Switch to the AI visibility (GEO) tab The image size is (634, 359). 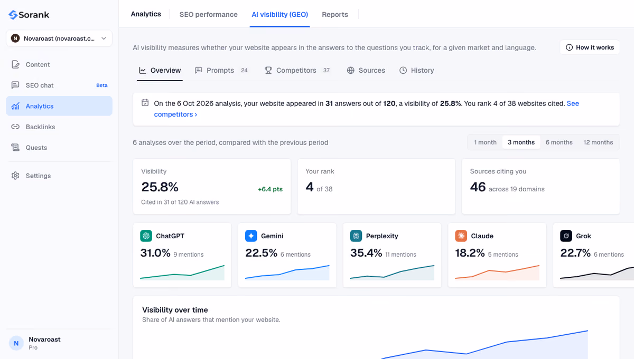[x=280, y=14]
